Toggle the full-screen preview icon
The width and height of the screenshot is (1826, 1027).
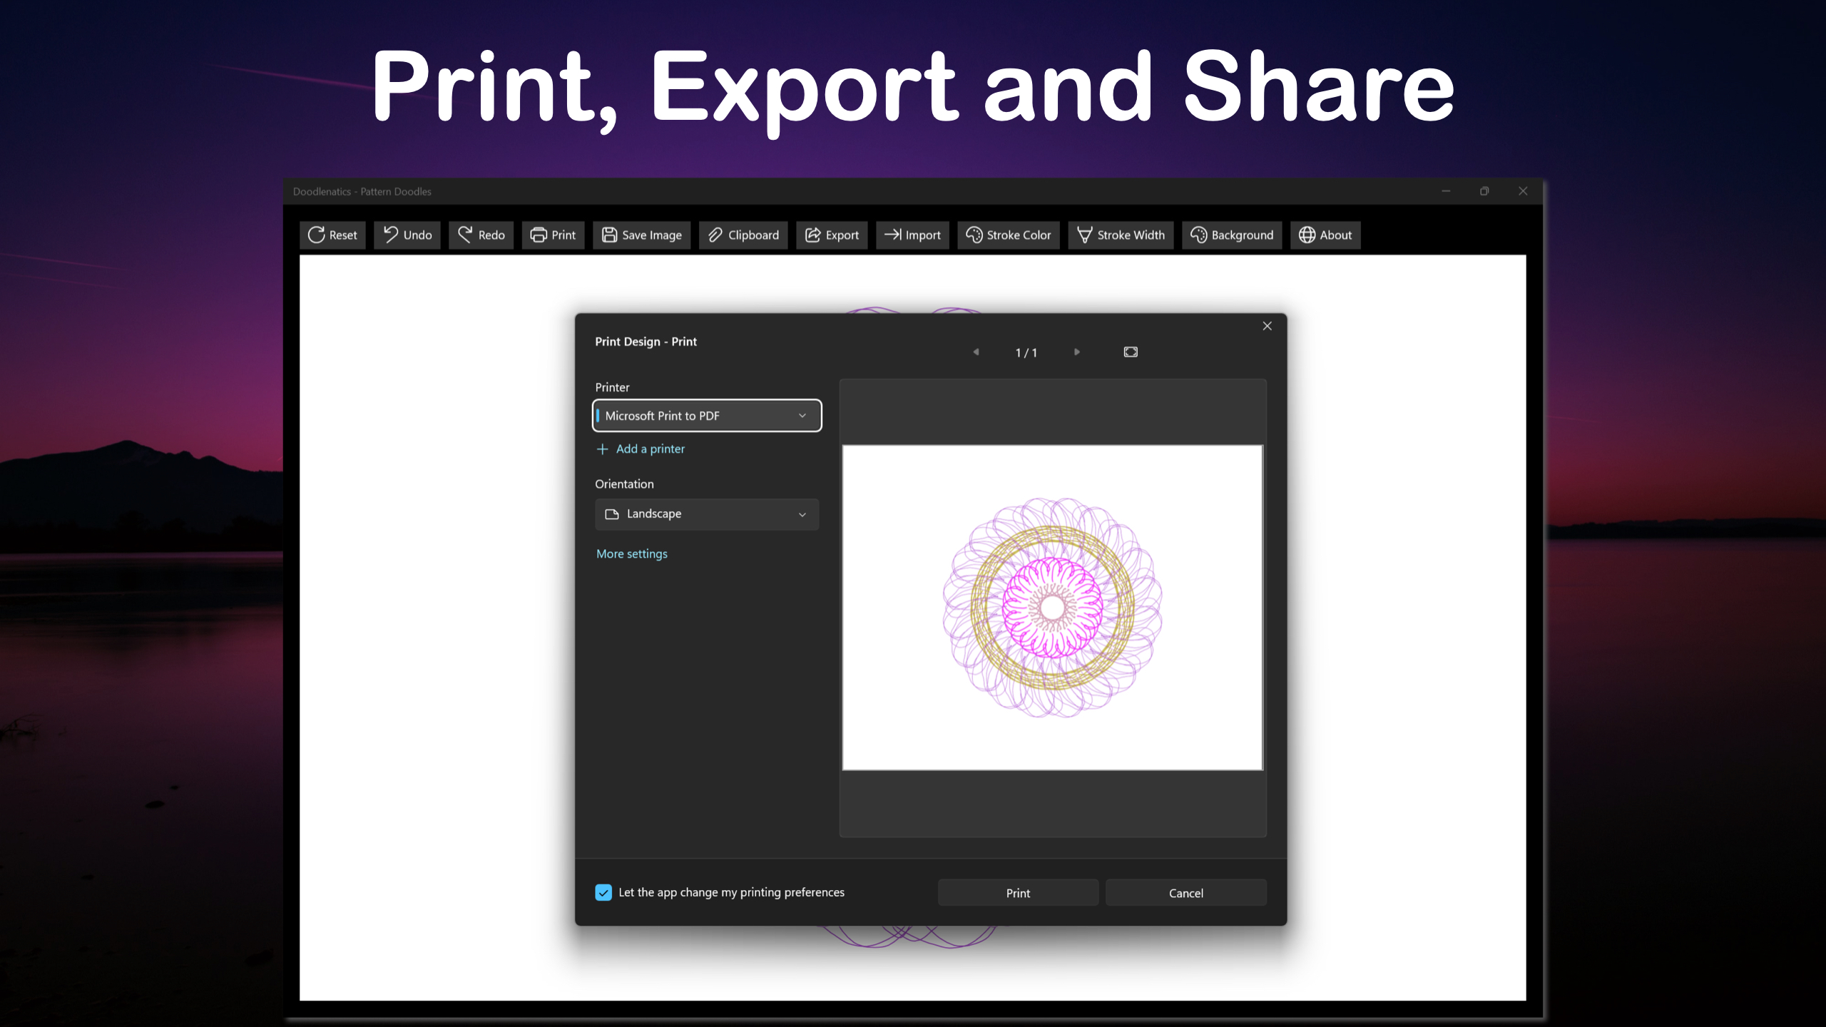(1131, 352)
